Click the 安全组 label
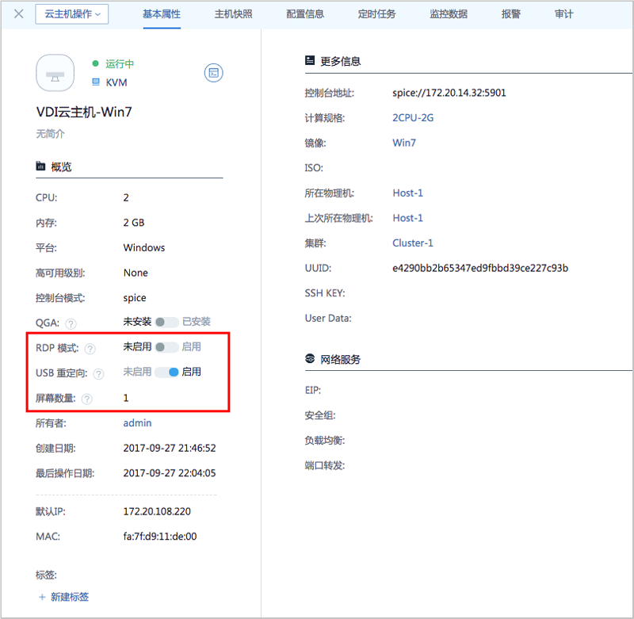634x619 pixels. 320,415
